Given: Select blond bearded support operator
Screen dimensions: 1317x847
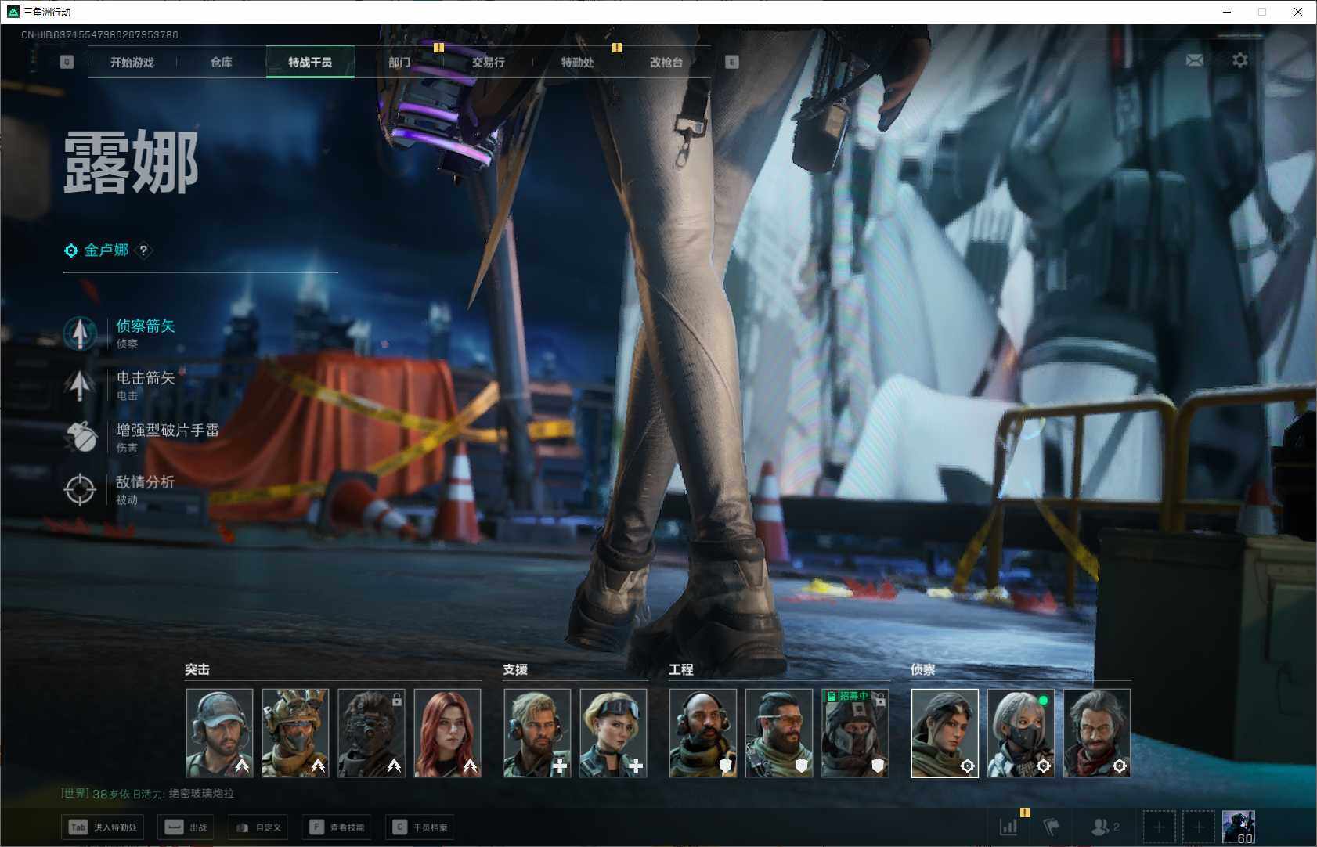Looking at the screenshot, I should (537, 733).
